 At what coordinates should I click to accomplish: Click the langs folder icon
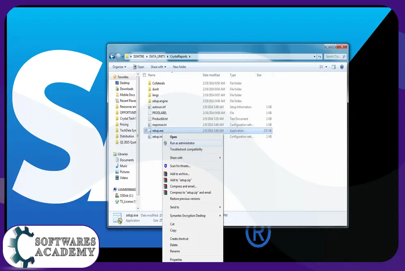(149, 95)
